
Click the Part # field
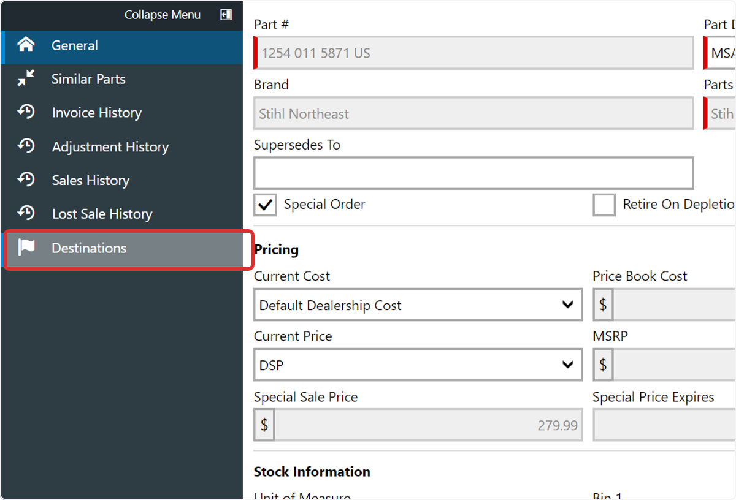point(473,53)
